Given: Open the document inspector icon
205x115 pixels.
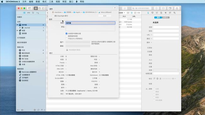Looking at the screenshot, I should (161, 13).
